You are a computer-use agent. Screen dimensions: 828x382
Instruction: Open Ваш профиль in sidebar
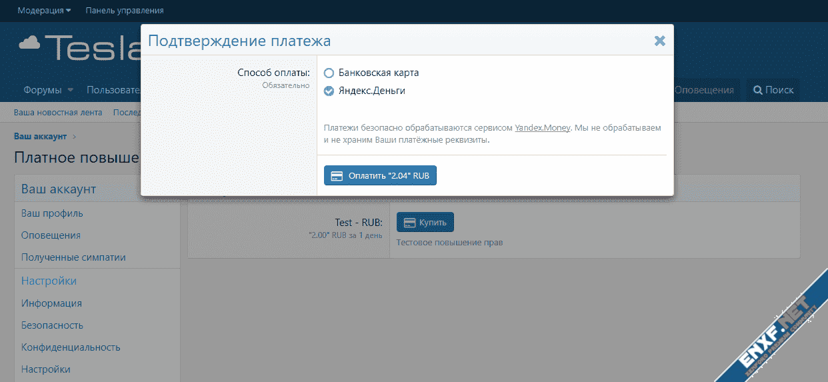pos(52,213)
